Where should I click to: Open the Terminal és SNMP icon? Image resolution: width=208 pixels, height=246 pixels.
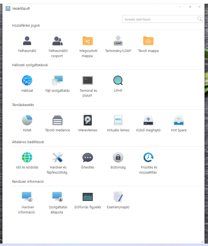point(88,80)
